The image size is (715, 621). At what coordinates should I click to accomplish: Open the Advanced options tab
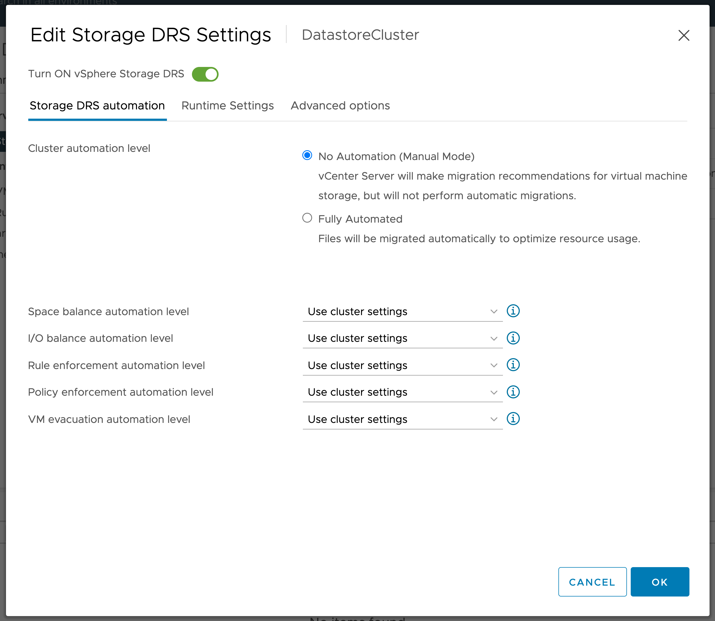click(340, 106)
